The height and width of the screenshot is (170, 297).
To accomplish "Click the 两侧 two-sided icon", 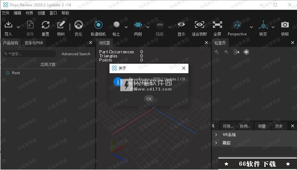I will click(138, 25).
